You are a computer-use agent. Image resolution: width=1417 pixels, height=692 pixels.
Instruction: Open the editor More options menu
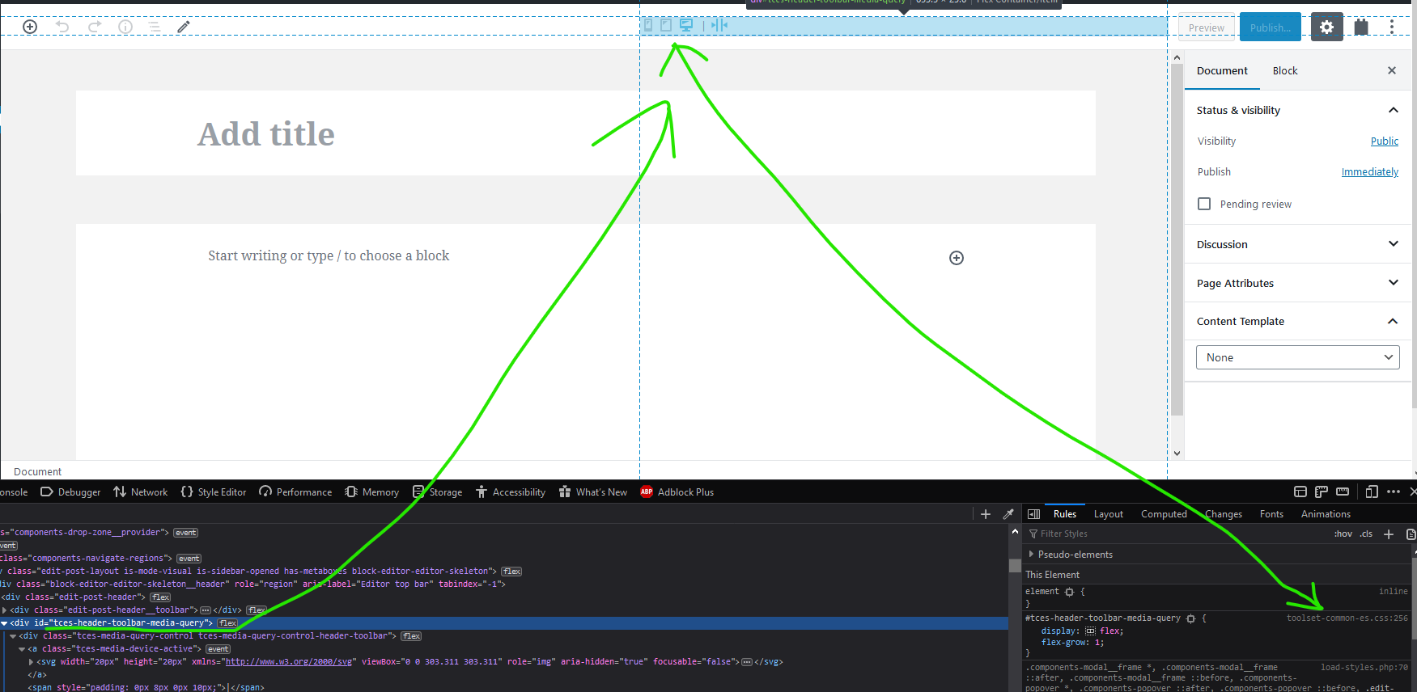[1392, 27]
